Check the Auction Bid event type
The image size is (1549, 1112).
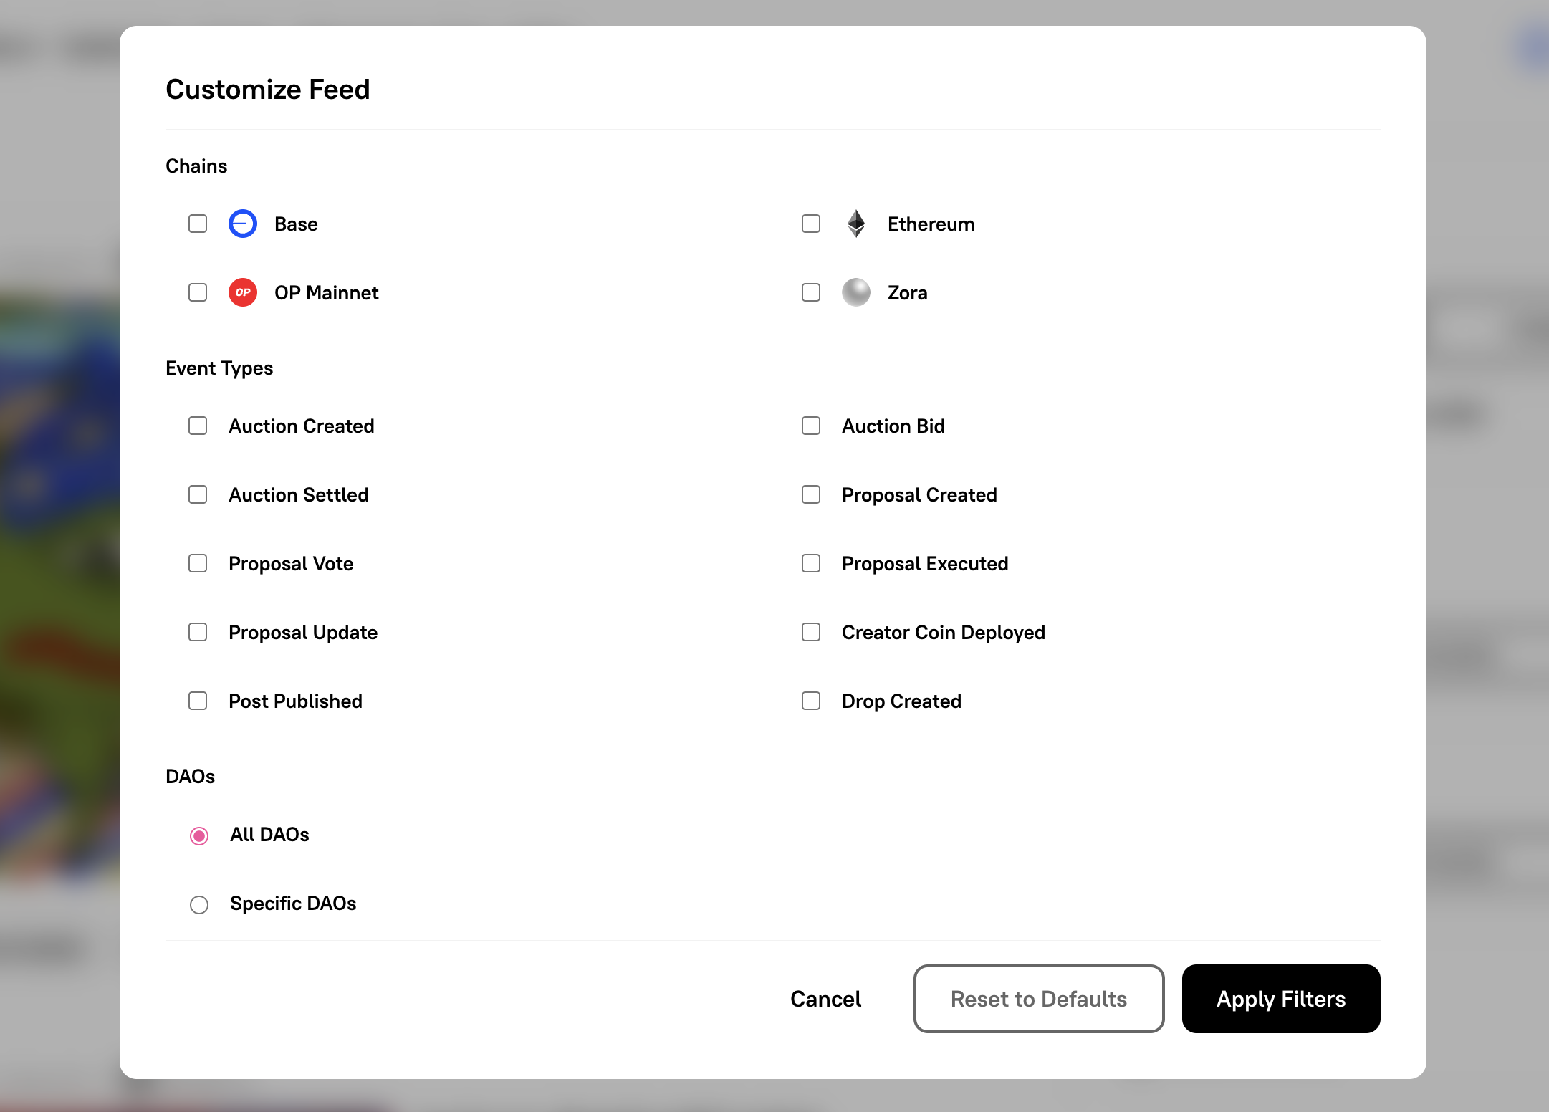pos(810,426)
